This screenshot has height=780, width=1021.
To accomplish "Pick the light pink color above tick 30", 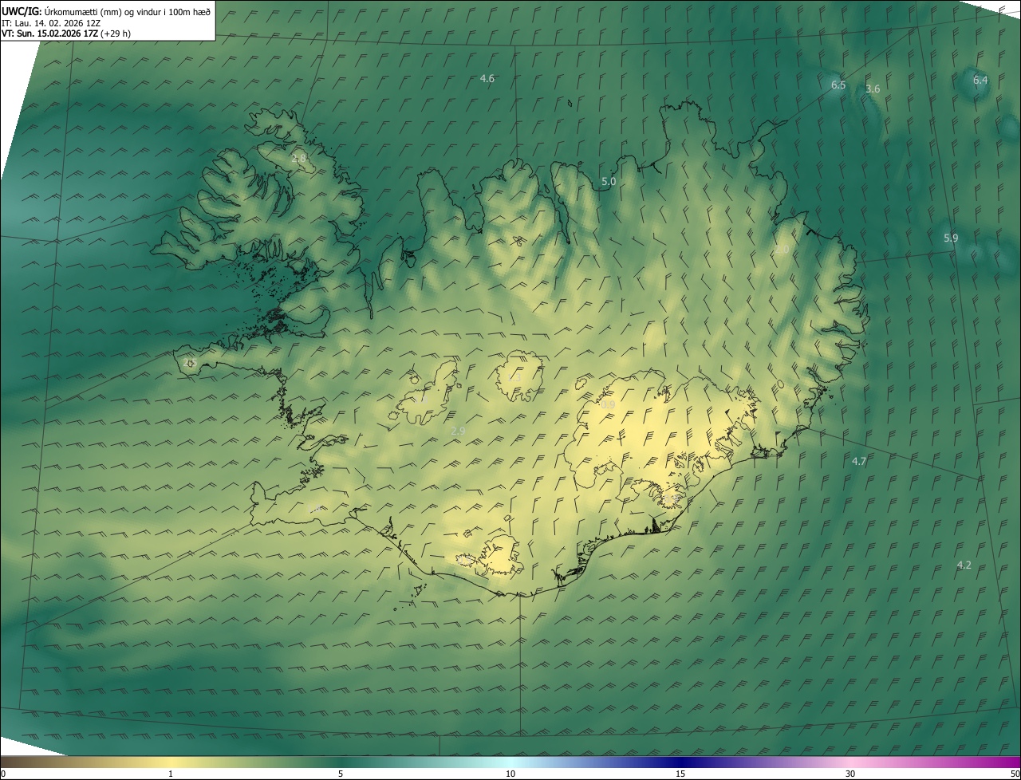I will point(850,762).
